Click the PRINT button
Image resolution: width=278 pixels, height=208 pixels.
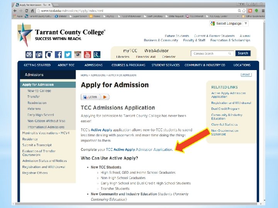(x=246, y=75)
